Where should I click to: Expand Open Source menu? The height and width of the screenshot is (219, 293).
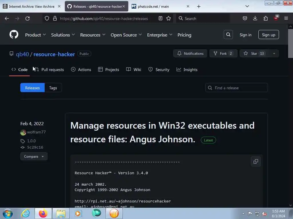click(x=126, y=35)
